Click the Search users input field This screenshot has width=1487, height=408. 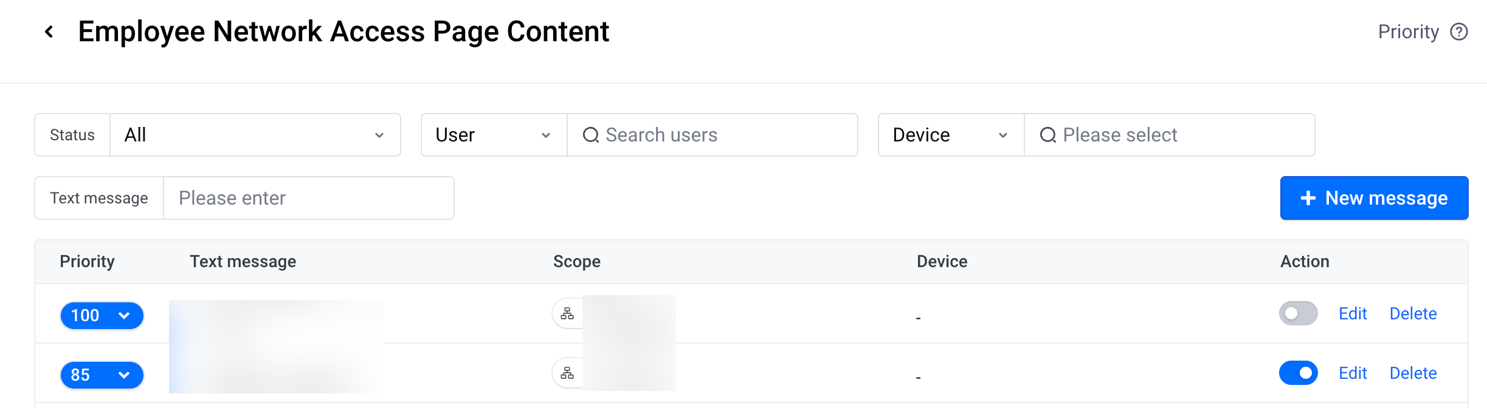tap(712, 135)
